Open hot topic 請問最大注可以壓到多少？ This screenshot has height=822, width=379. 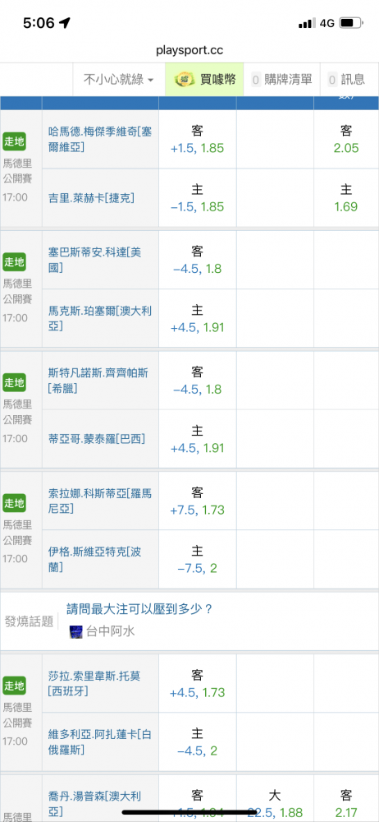point(139,609)
